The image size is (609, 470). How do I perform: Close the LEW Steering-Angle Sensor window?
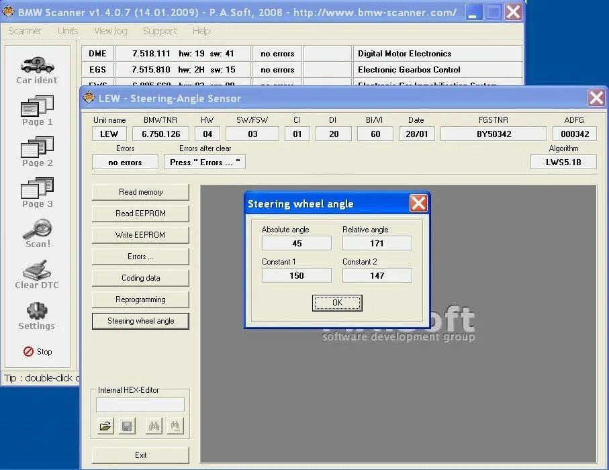click(596, 98)
